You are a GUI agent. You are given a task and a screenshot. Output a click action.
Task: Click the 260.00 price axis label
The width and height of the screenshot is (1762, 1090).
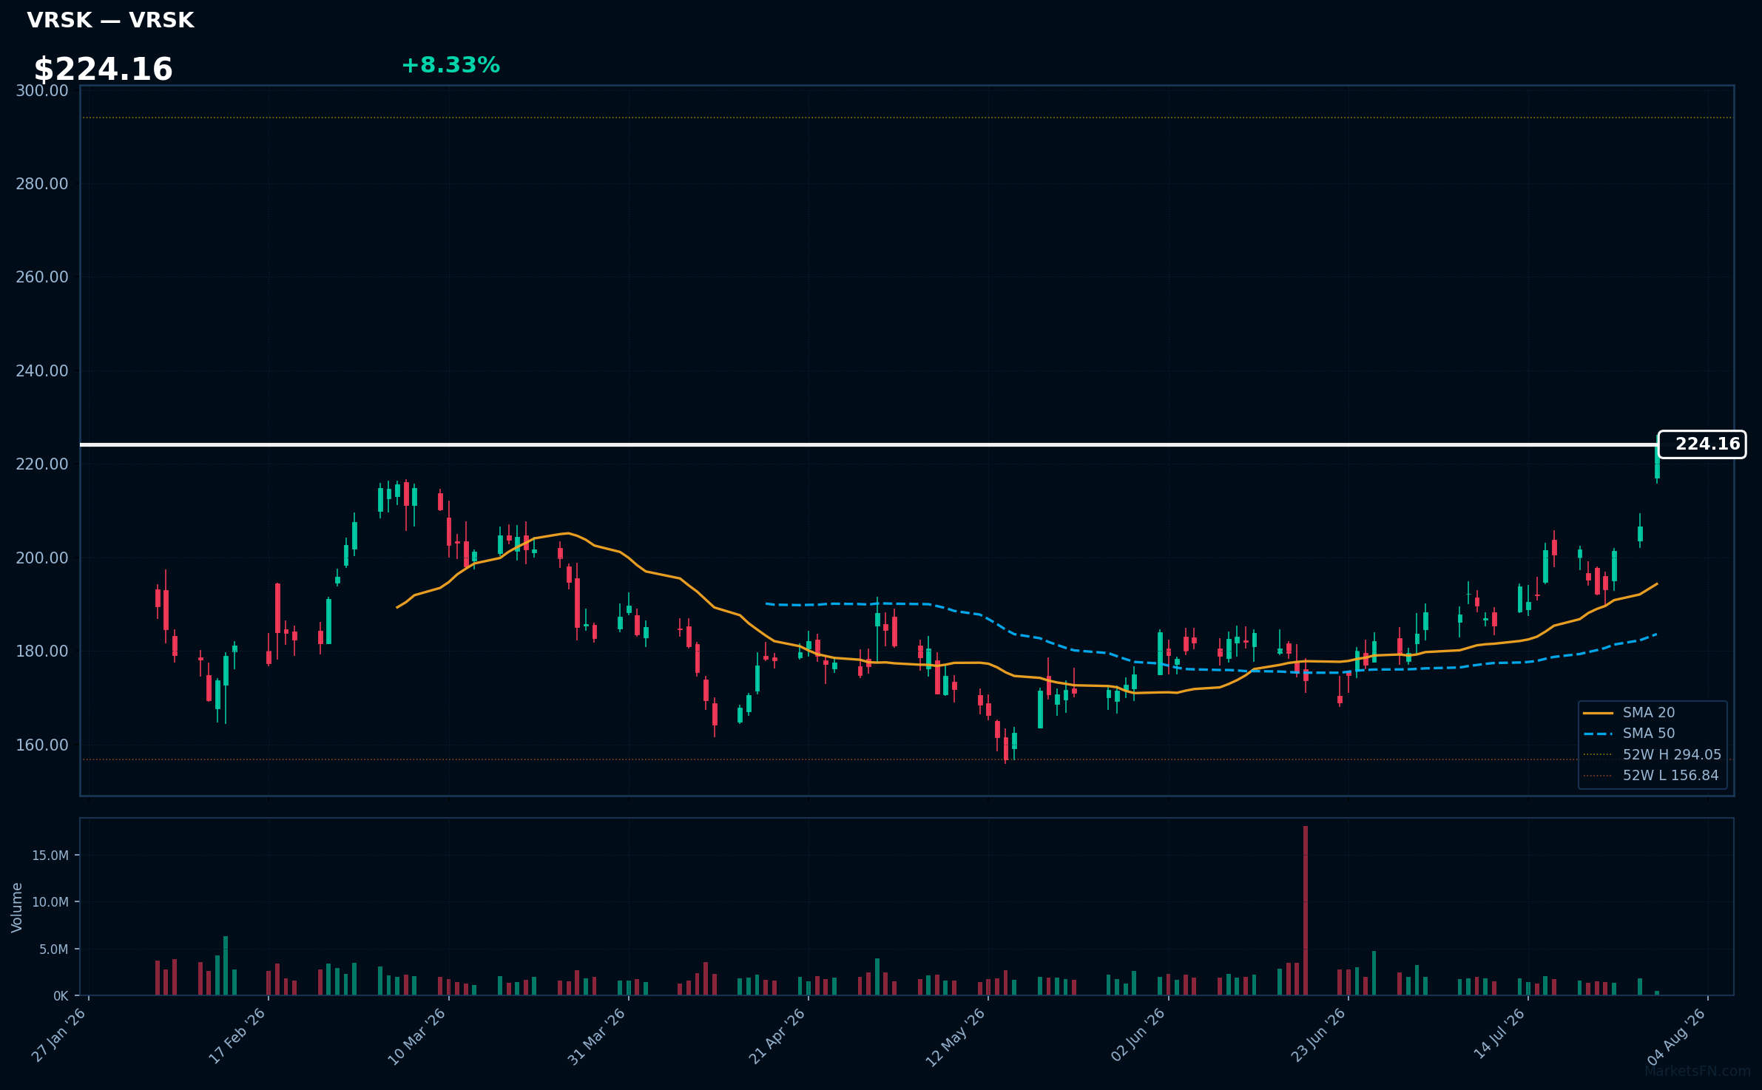42,277
